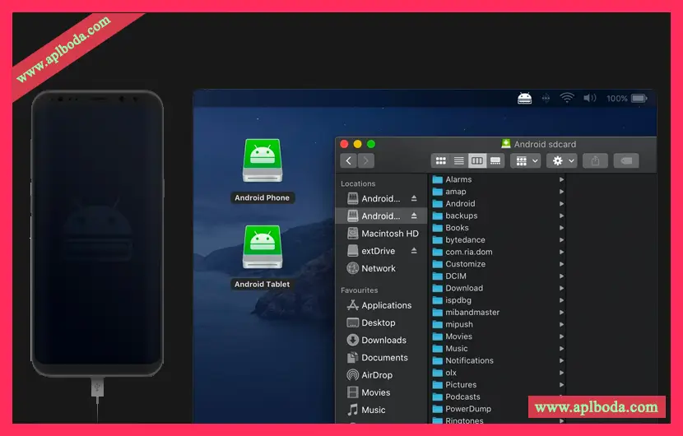
Task: Click the Bluetooth-style icon in menu bar
Action: (546, 99)
